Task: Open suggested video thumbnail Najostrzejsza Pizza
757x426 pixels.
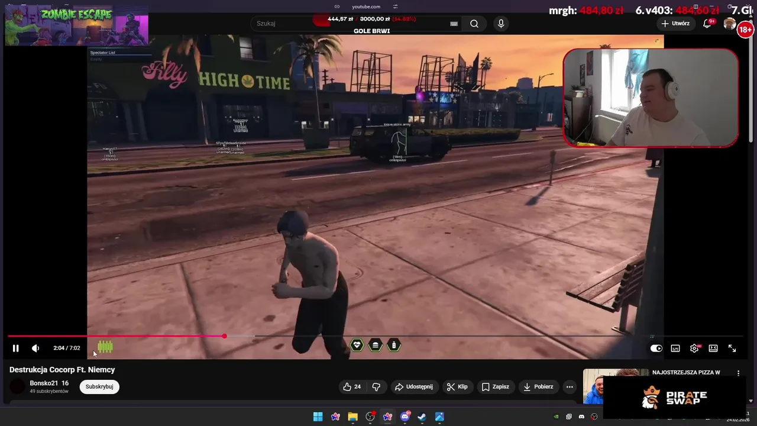Action: tap(615, 386)
